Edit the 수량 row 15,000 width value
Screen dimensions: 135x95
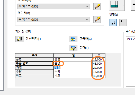click(99, 72)
